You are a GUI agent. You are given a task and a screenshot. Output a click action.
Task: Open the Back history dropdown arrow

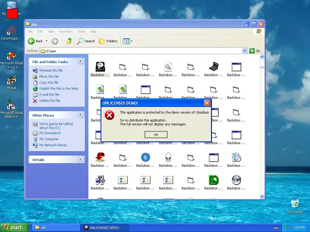tap(46, 41)
